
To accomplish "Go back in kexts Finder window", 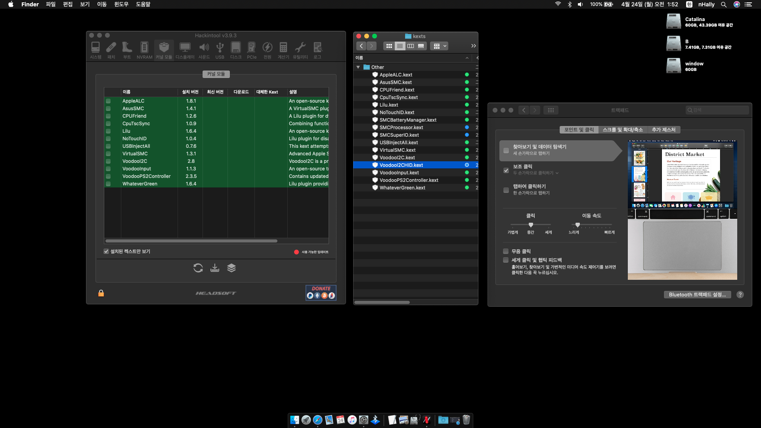I will click(361, 46).
